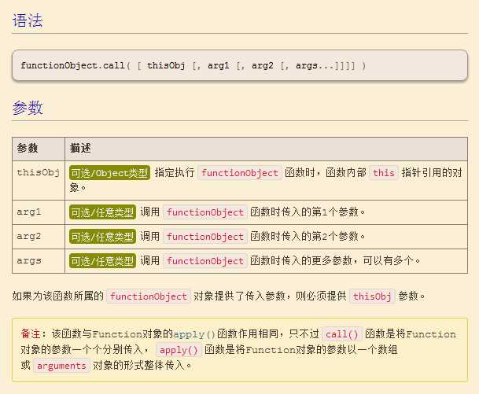Click the 备注 label in the note box

click(34, 334)
